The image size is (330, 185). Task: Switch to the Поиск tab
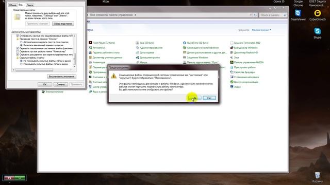[30, 5]
